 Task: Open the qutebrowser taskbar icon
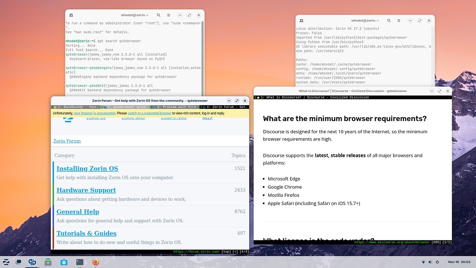[x=33, y=262]
